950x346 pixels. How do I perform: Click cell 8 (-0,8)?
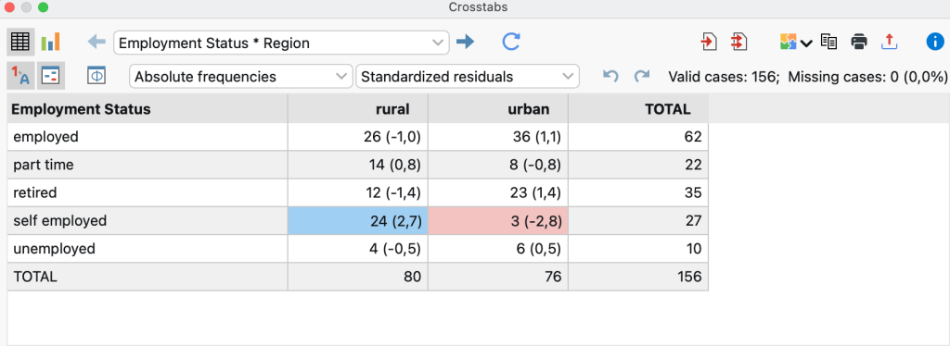498,165
